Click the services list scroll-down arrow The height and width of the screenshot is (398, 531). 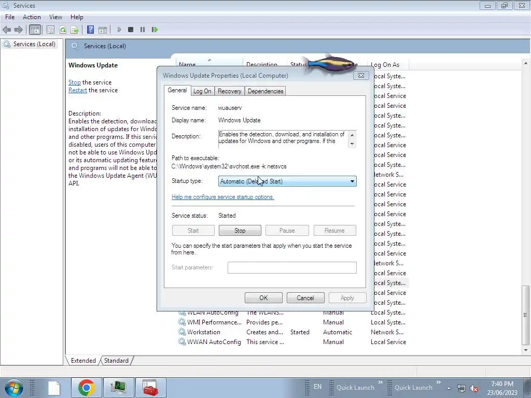click(x=526, y=350)
